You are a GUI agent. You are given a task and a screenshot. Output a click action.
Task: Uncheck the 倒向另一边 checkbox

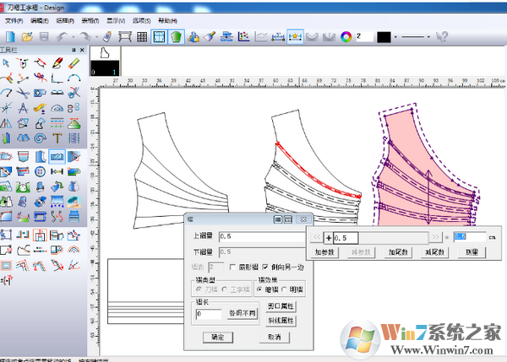266,267
